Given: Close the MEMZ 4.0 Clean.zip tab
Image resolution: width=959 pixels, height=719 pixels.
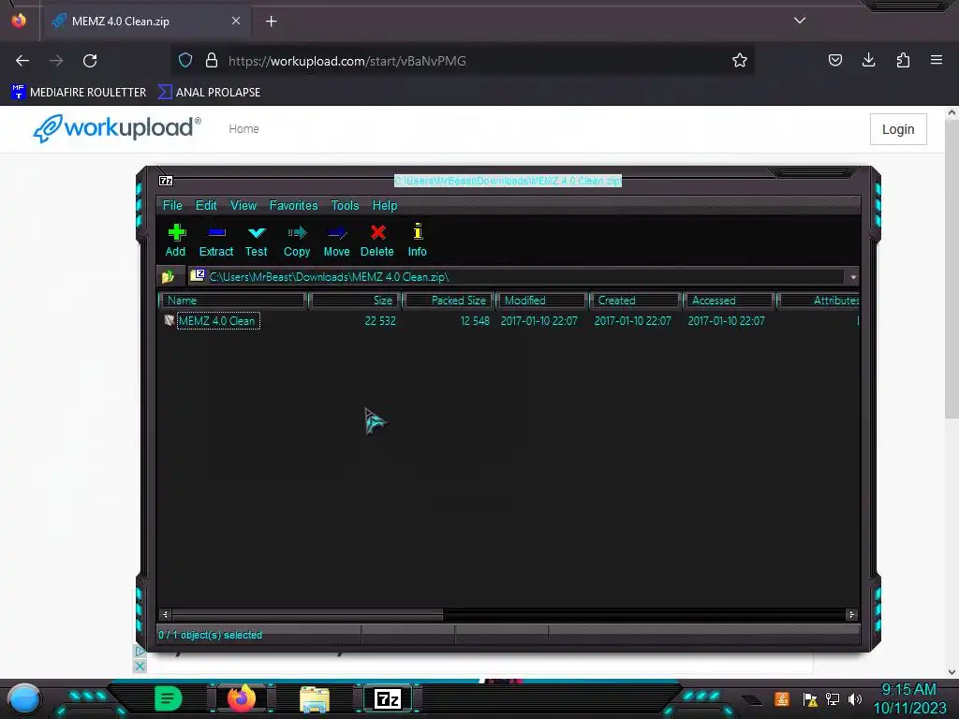Looking at the screenshot, I should click(236, 21).
